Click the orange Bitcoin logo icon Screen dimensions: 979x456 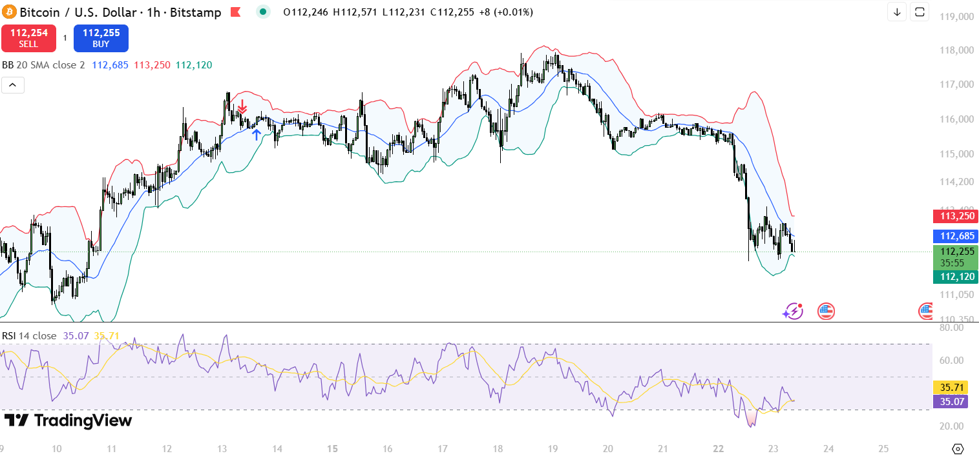pos(8,12)
